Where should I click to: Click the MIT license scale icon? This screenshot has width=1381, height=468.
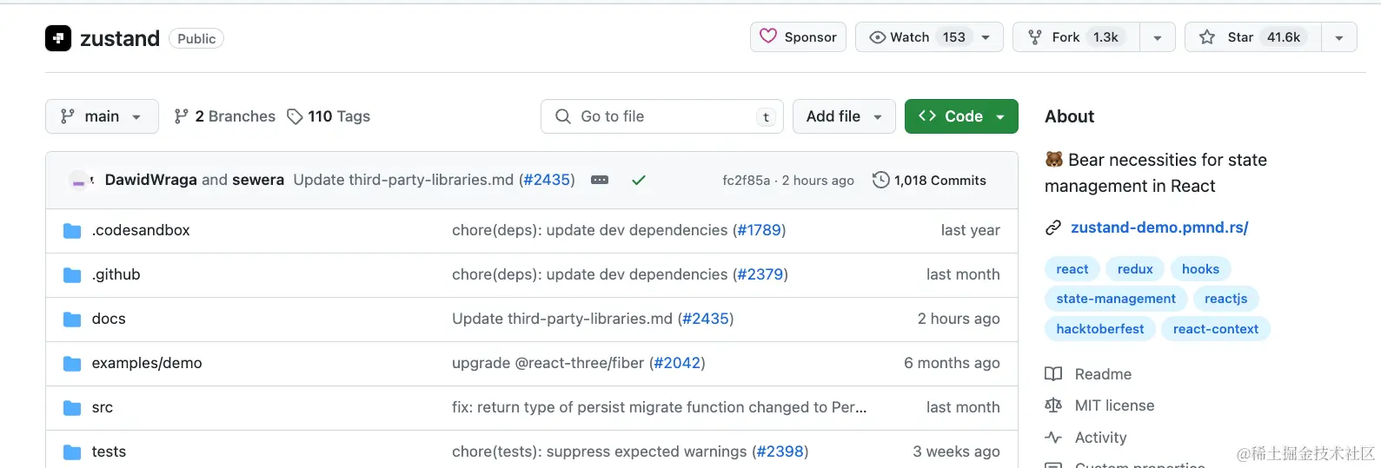click(x=1053, y=405)
